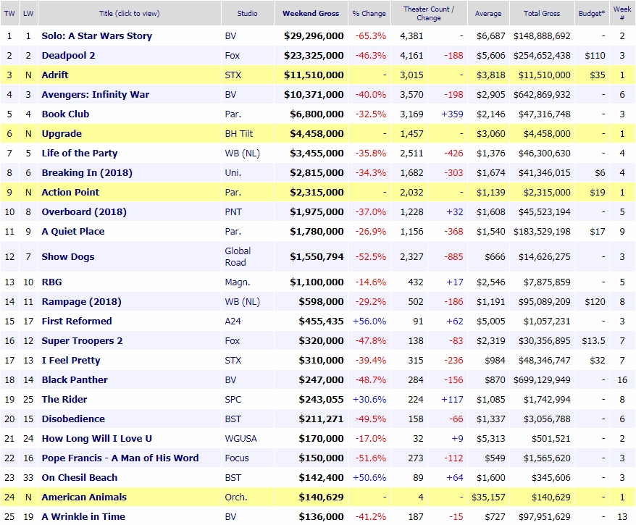View How Long Will I Love U
The height and width of the screenshot is (525, 636).
(x=96, y=438)
